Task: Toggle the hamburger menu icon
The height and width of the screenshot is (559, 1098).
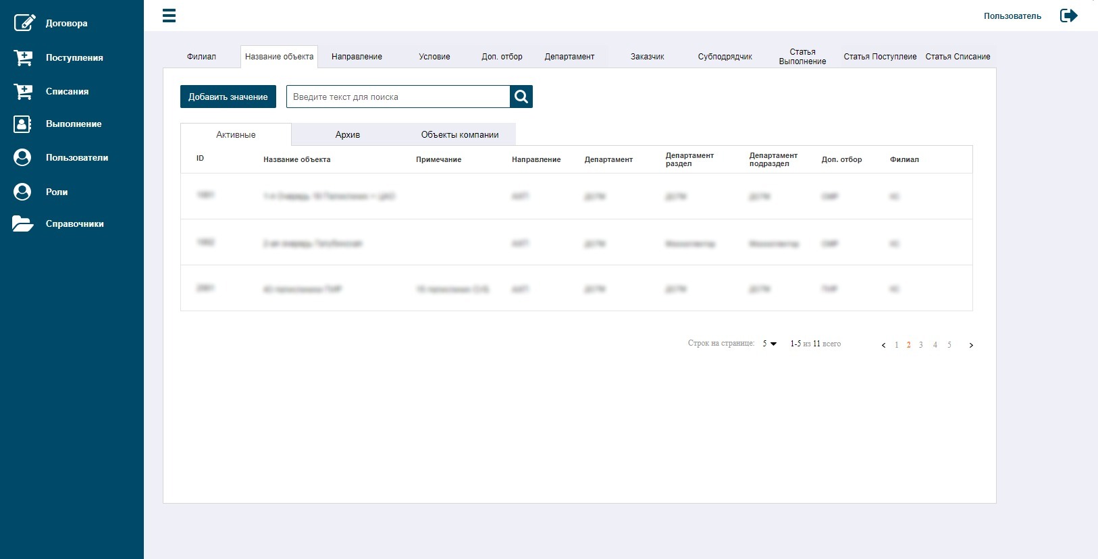Action: (x=169, y=16)
